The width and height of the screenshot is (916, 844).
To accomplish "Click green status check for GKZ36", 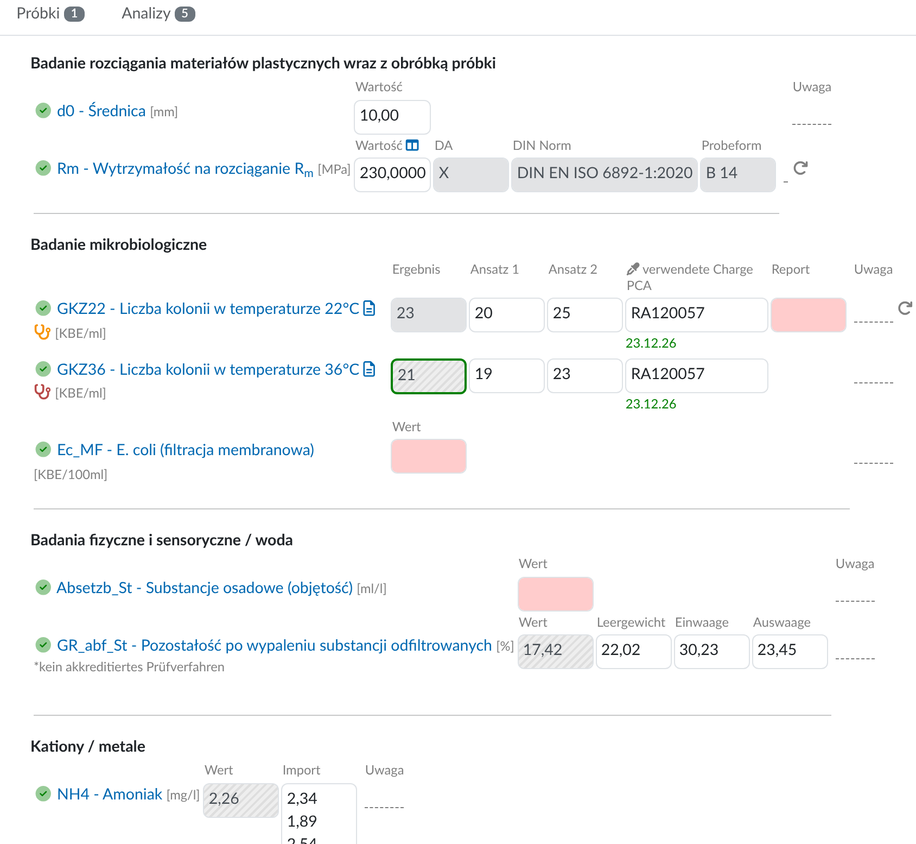I will [43, 369].
